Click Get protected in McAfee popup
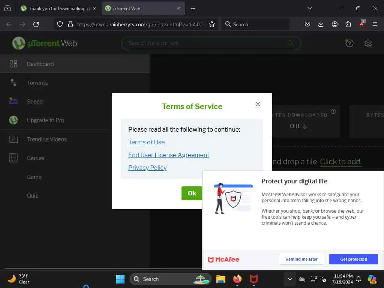Screen dimensions: 384x288 [x=353, y=259]
